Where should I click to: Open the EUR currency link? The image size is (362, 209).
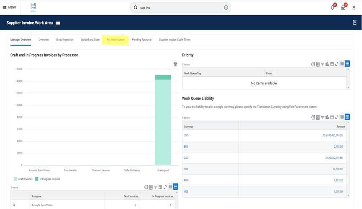(186, 169)
